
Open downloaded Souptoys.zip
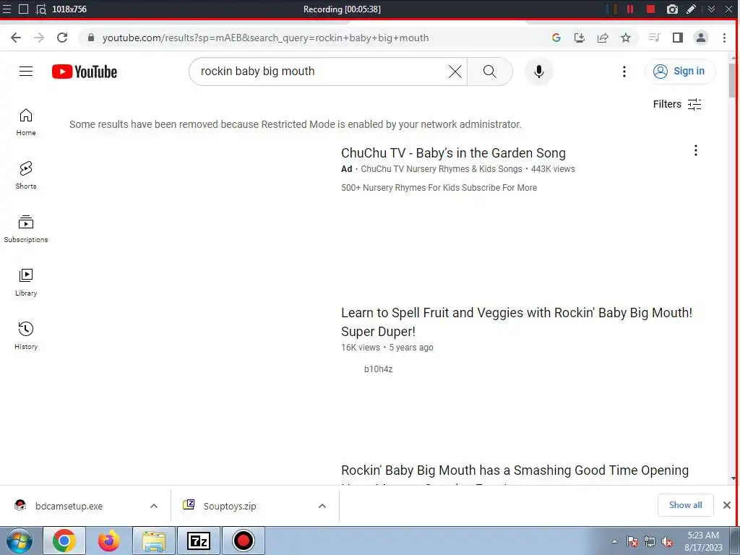[230, 506]
